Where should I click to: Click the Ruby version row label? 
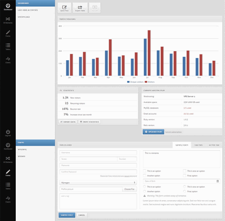(149, 119)
